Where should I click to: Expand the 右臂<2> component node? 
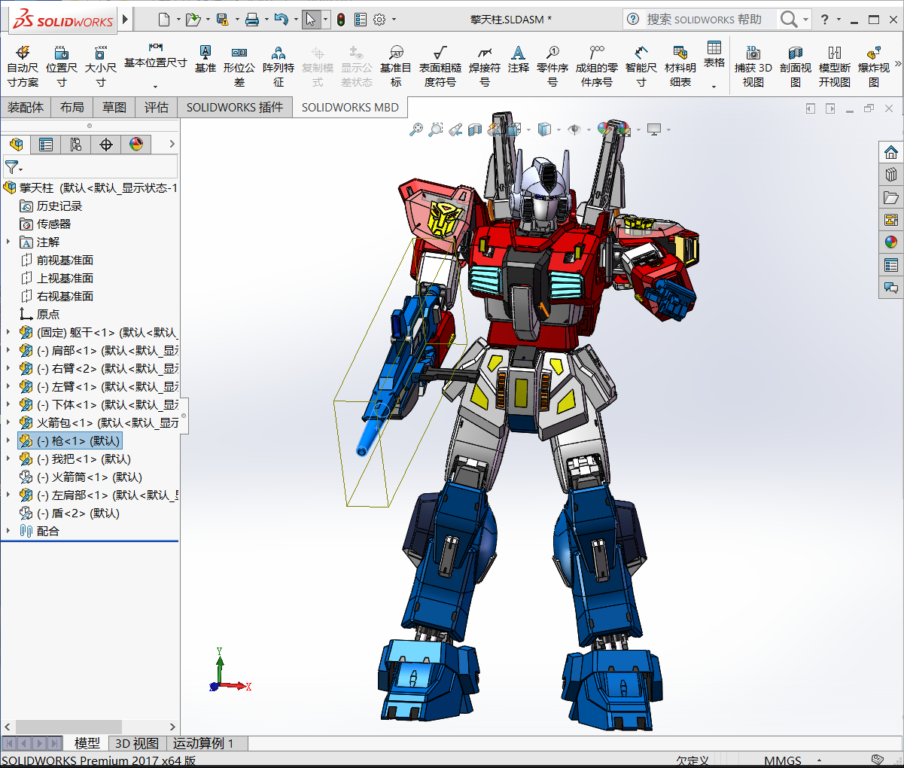pos(8,368)
